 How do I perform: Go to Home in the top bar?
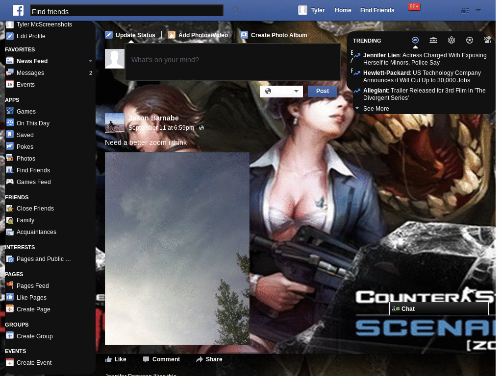click(x=343, y=10)
